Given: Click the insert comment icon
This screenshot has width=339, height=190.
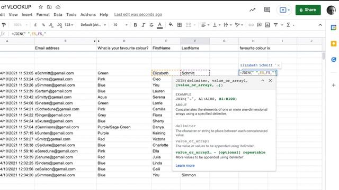Looking at the screenshot, I should (259, 25).
